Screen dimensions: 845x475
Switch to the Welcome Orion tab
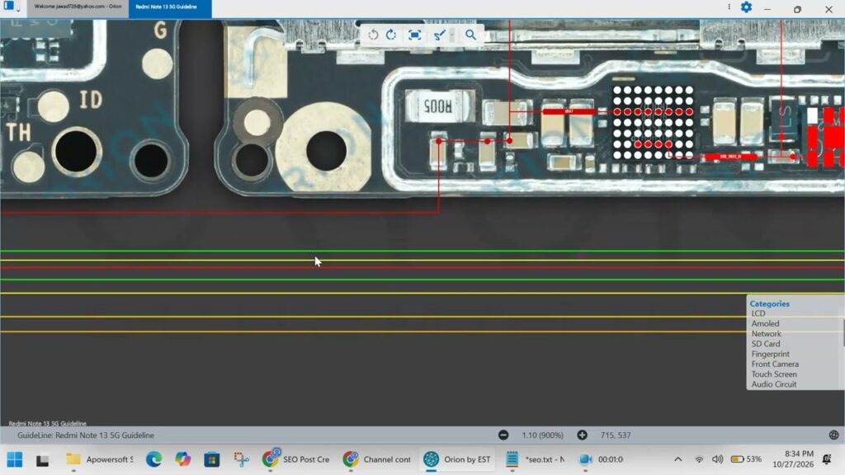click(x=78, y=7)
